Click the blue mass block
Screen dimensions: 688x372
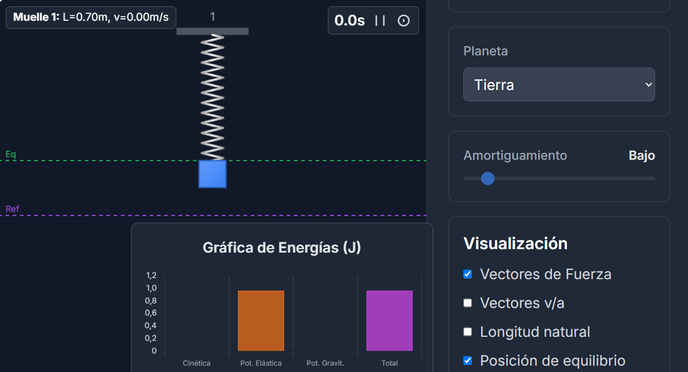point(213,174)
